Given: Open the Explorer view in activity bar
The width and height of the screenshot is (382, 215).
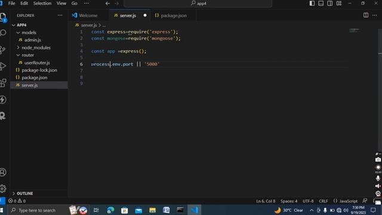Looking at the screenshot, I should click(3, 17).
